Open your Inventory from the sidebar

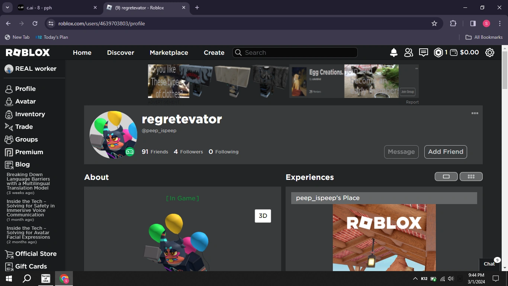pos(9,114)
